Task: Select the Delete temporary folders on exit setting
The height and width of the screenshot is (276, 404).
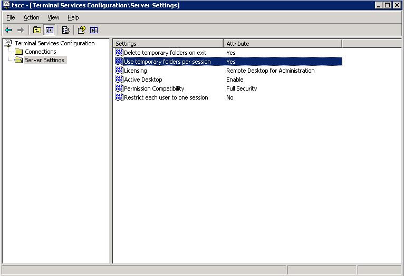Action: coord(165,53)
